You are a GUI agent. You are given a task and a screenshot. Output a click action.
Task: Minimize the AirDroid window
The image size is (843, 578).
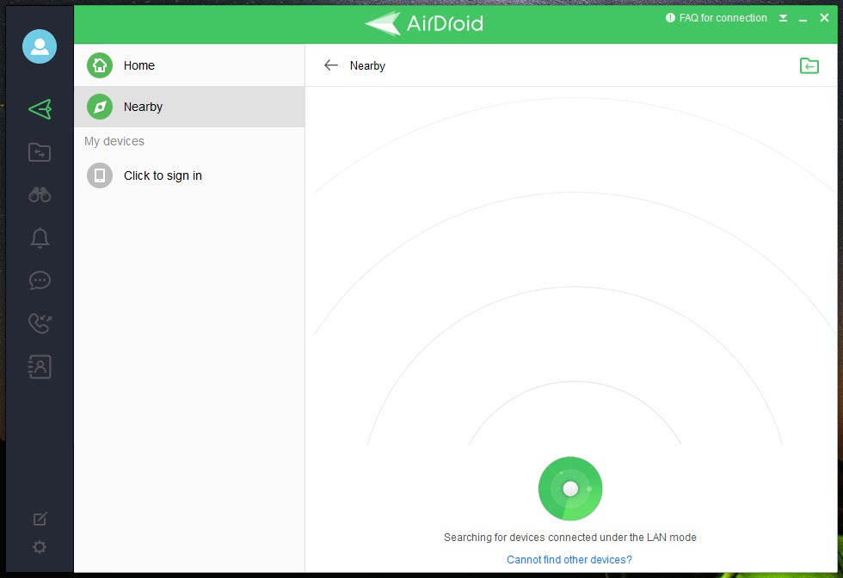[x=803, y=20]
